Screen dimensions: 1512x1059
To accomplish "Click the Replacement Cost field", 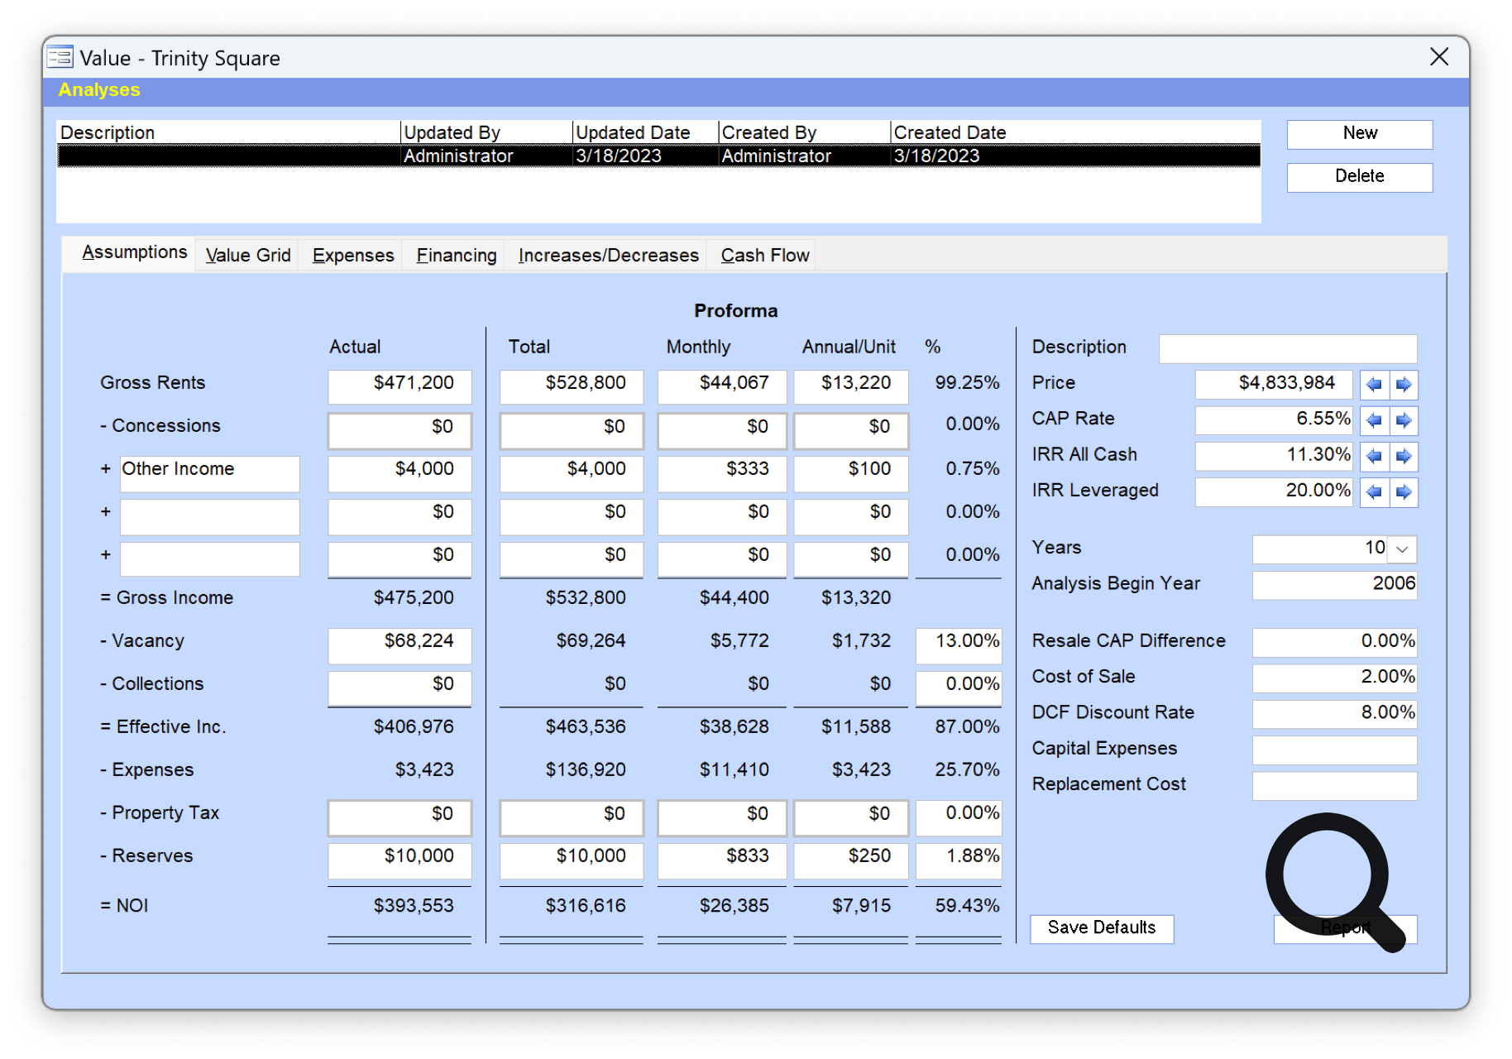I will click(x=1334, y=786).
